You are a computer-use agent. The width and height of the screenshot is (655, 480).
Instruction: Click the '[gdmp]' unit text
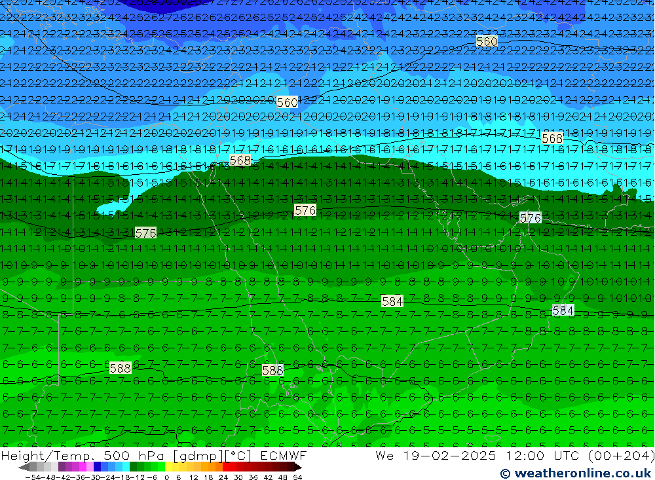click(200, 456)
